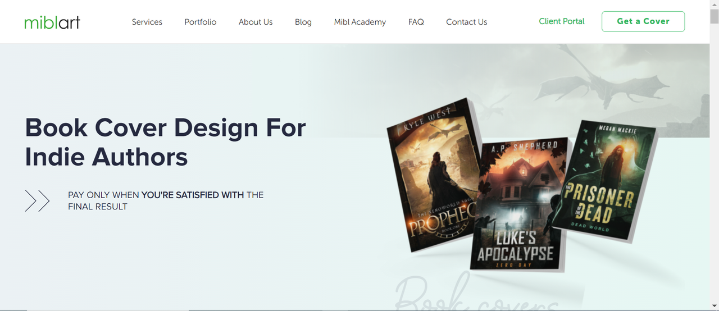Click the 'Pay only when you're satisfied' text
Screen dimensions: 719x311
[166, 200]
